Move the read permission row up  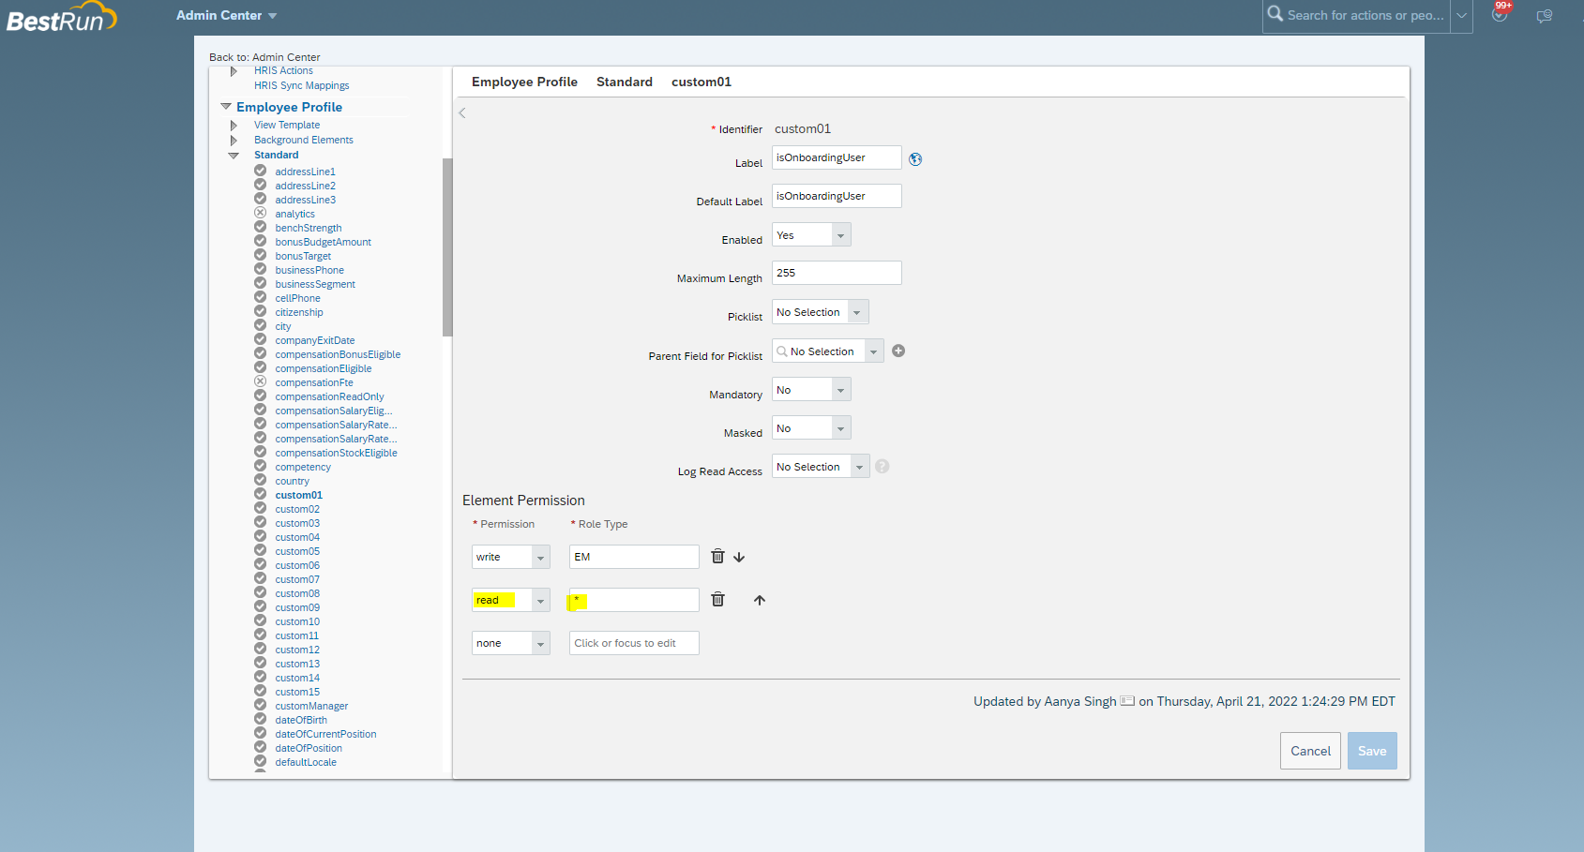(x=760, y=600)
